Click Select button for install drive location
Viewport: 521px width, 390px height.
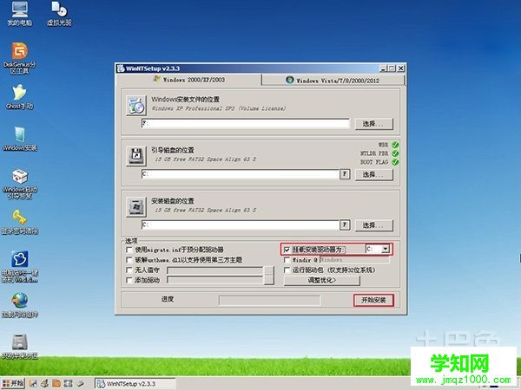[373, 225]
